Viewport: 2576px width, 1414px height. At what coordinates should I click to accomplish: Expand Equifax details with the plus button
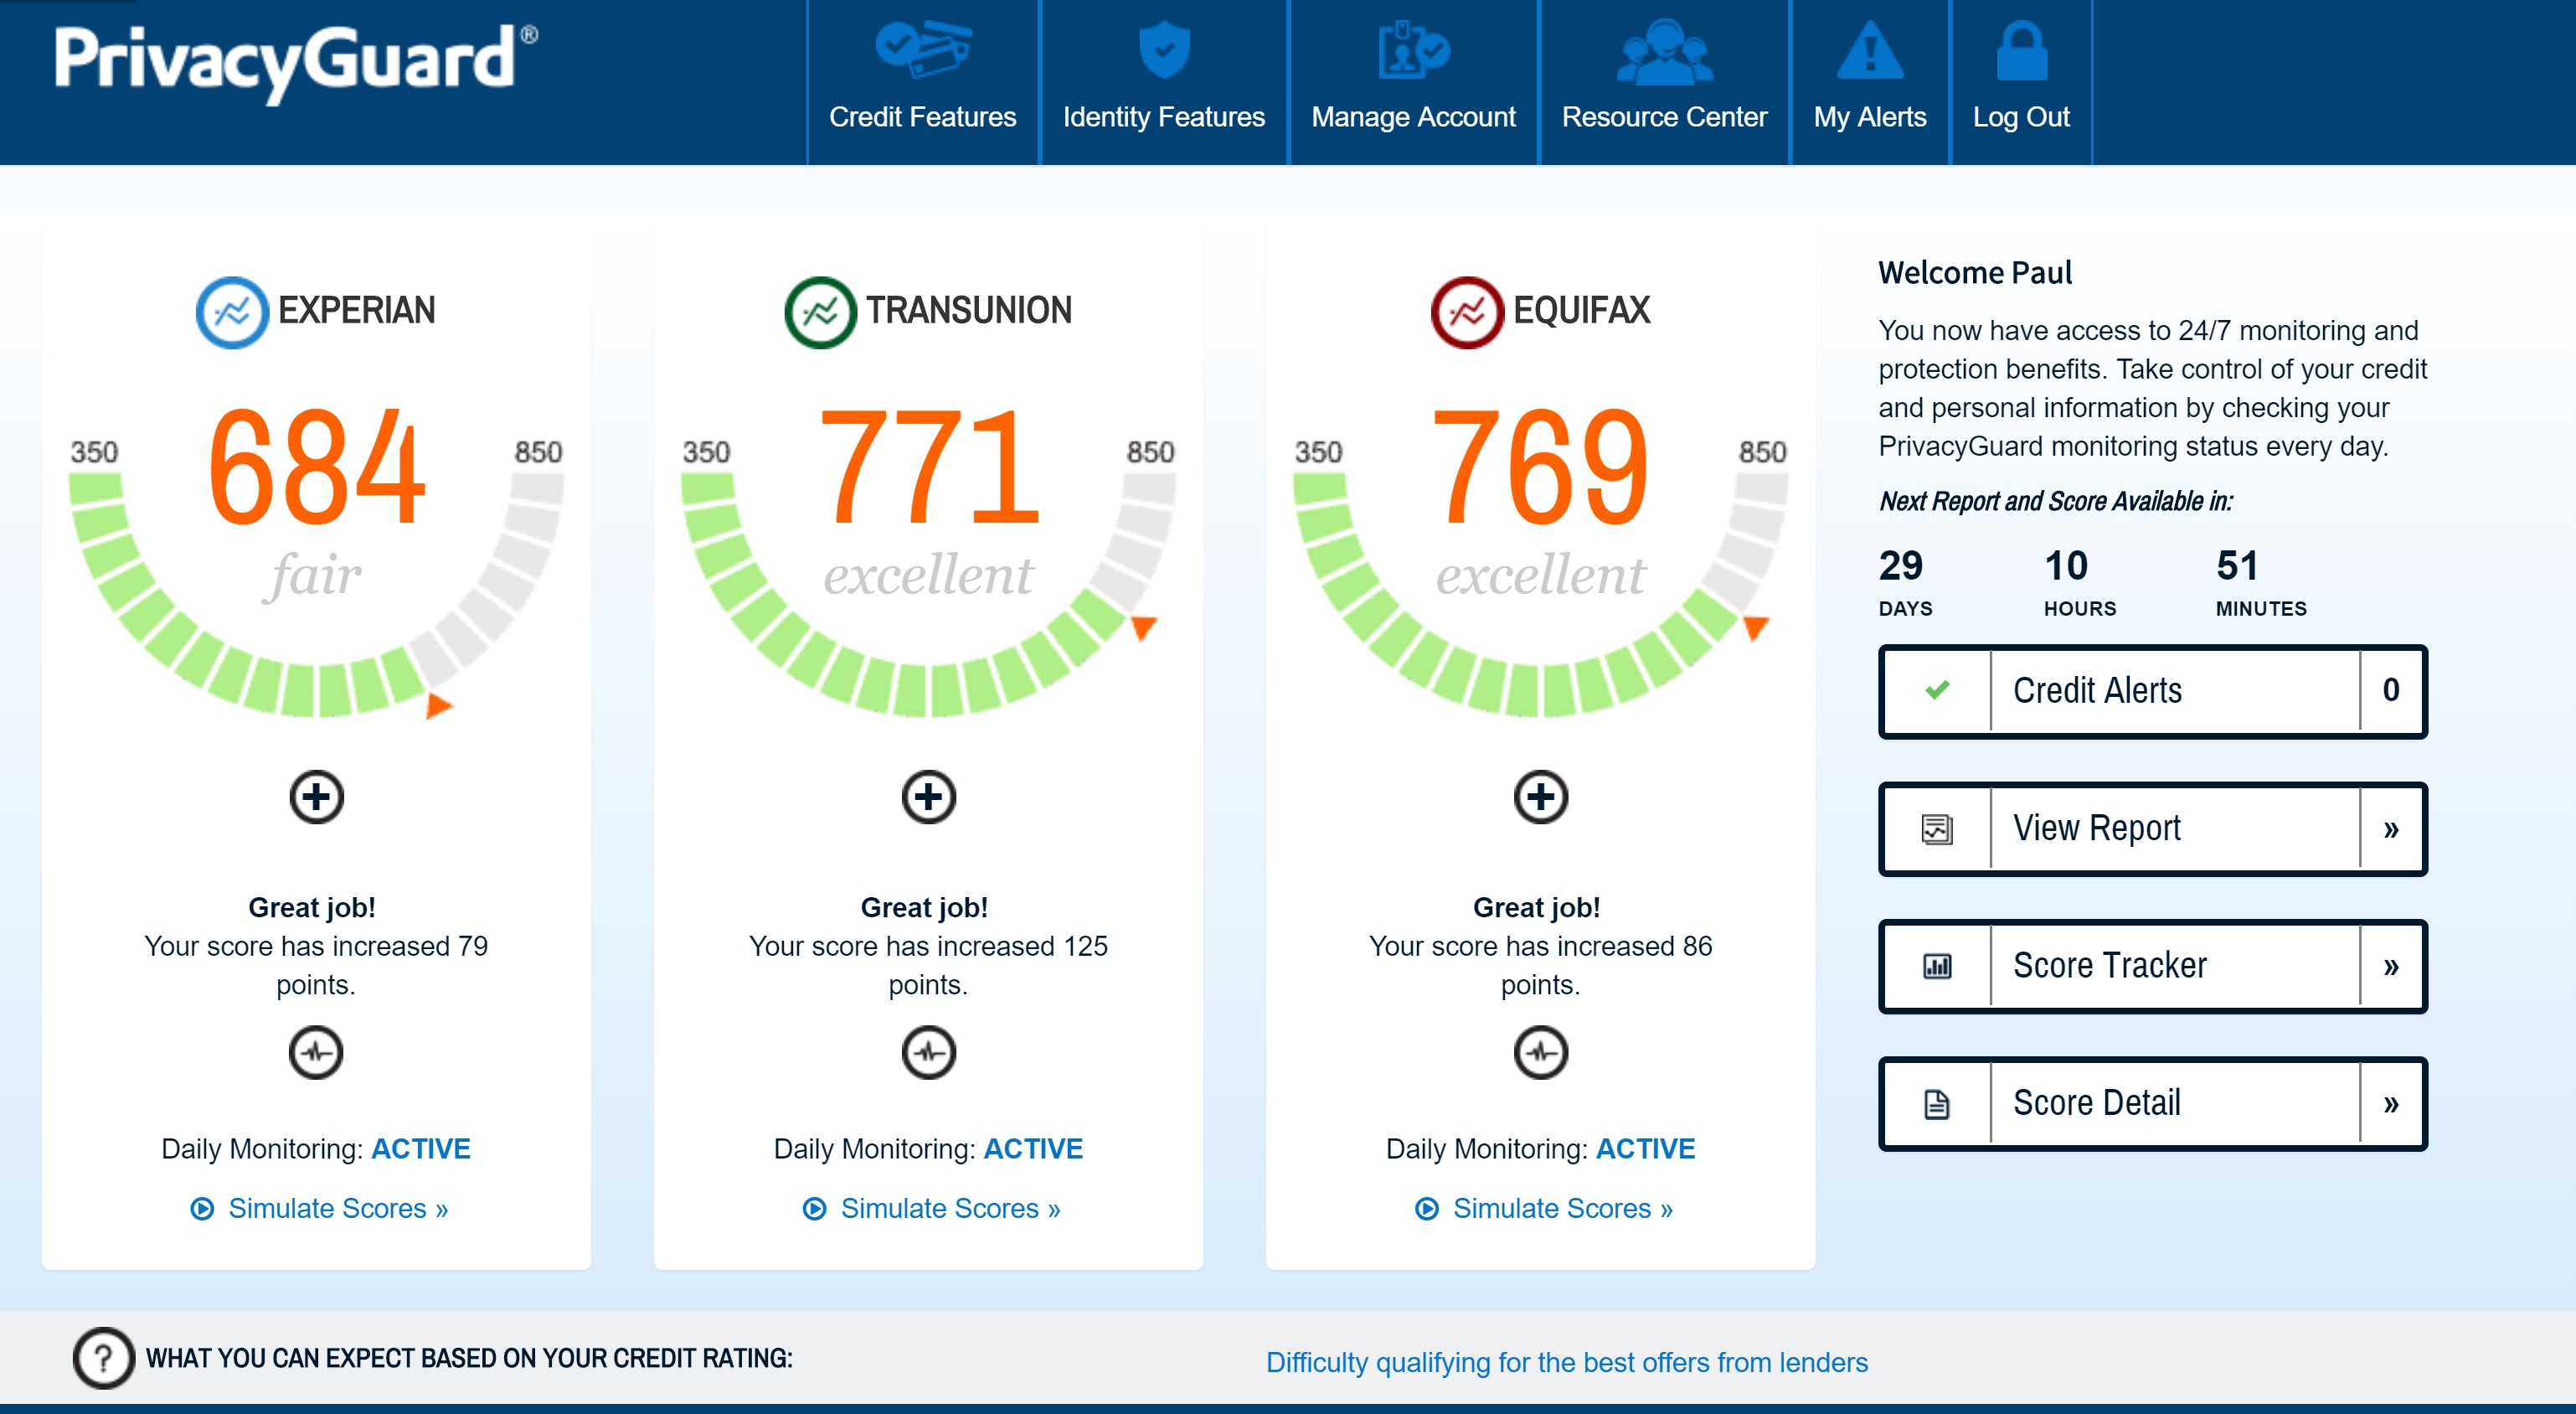pyautogui.click(x=1540, y=797)
